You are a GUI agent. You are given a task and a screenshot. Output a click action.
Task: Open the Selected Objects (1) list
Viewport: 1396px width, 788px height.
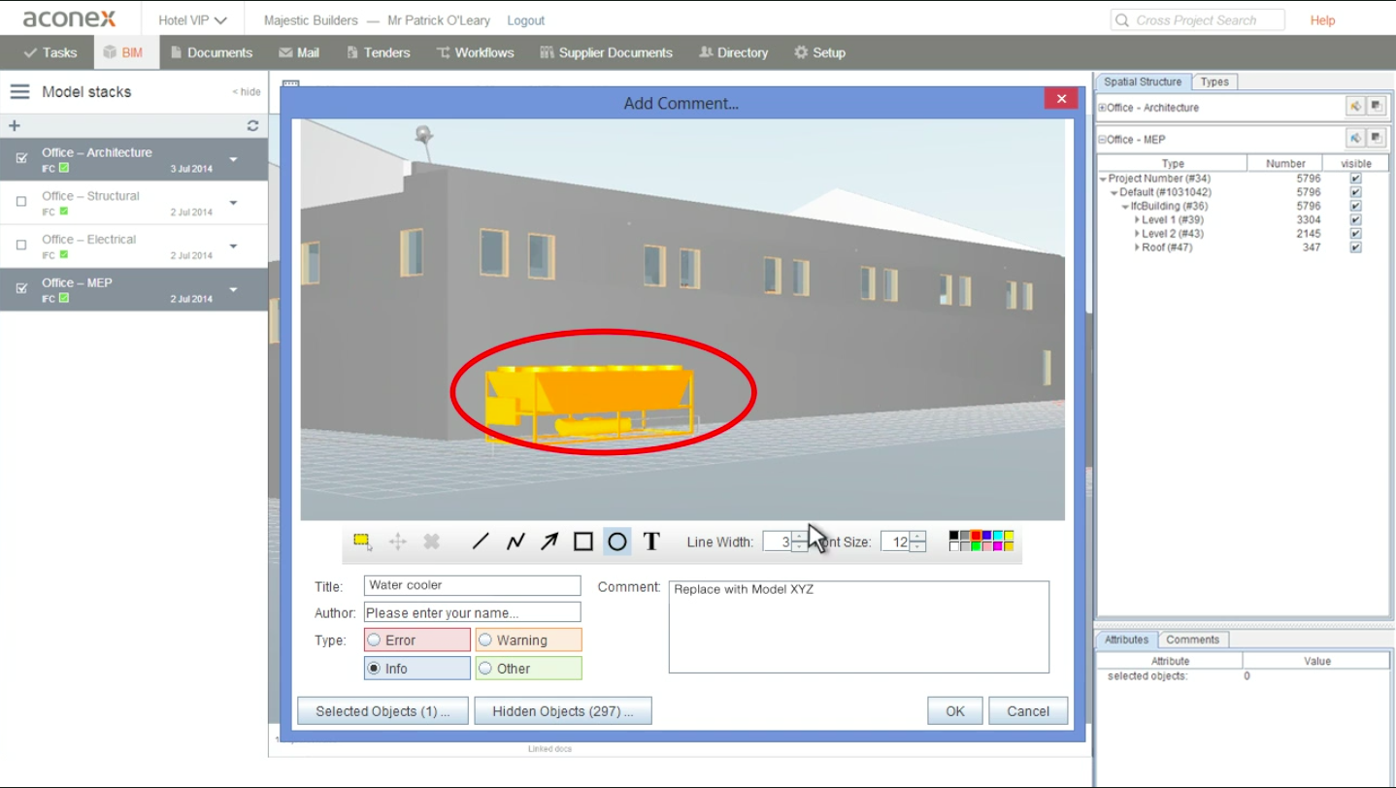pos(382,711)
